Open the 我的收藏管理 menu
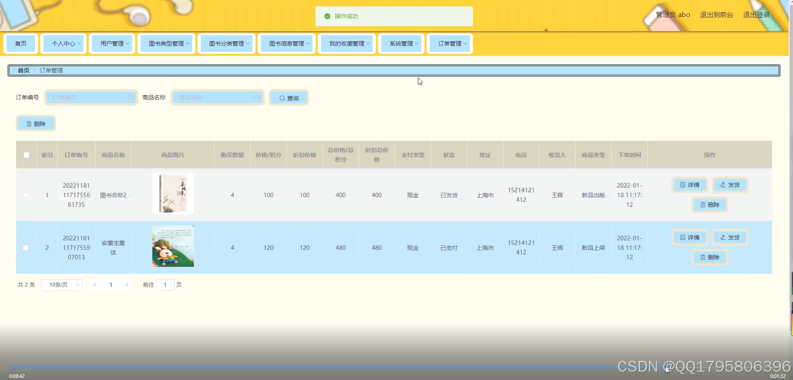The image size is (793, 380). pyautogui.click(x=347, y=43)
